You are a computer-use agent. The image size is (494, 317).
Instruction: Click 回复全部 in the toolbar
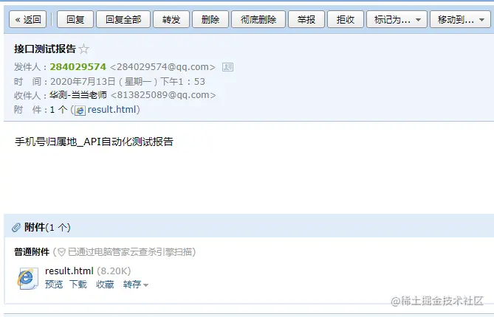tap(123, 19)
